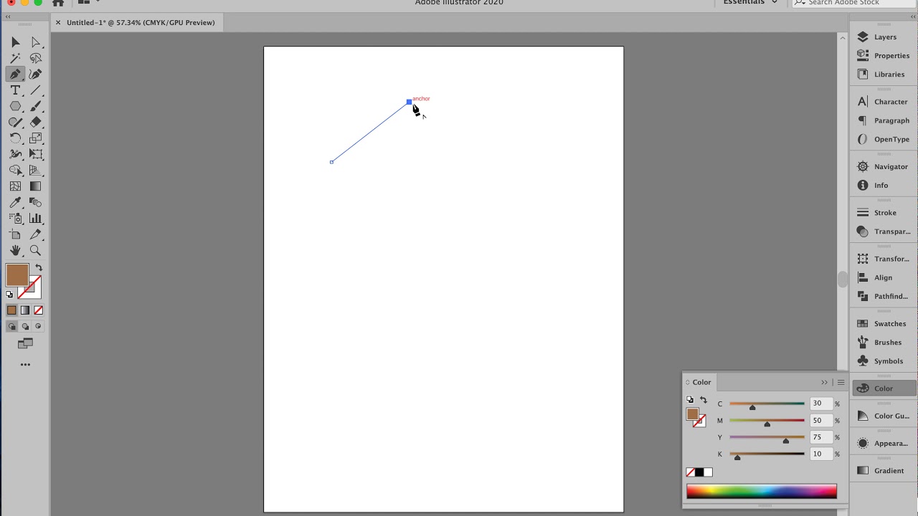Activate the Pen tool
Viewport: 918px width, 516px height.
15,74
